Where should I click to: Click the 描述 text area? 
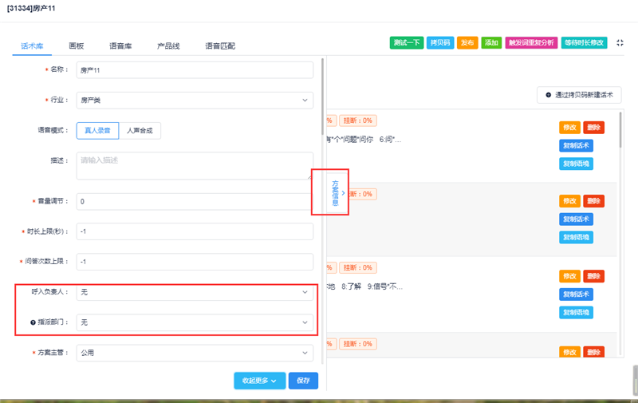[194, 166]
